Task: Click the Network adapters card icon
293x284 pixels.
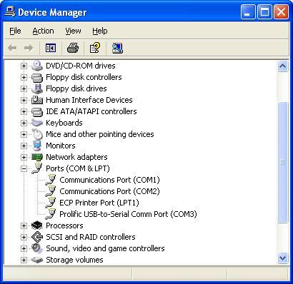Action: pyautogui.click(x=37, y=157)
